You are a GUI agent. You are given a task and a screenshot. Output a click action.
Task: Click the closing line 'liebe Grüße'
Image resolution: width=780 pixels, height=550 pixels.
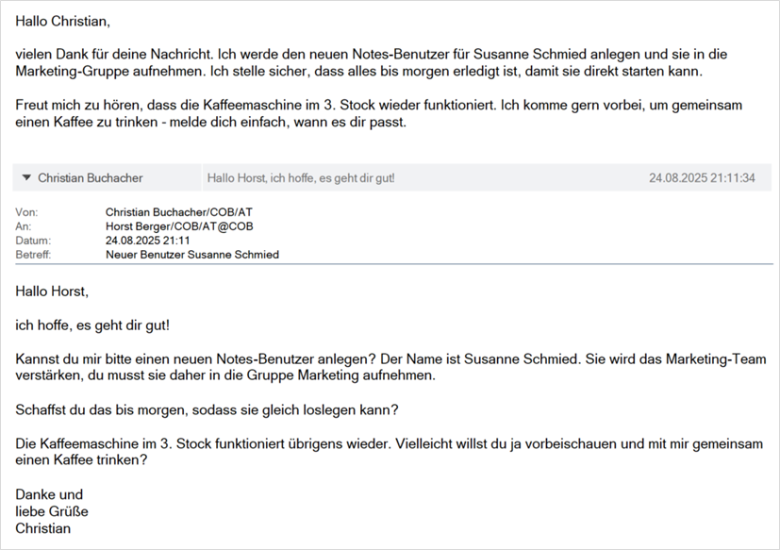coord(52,511)
